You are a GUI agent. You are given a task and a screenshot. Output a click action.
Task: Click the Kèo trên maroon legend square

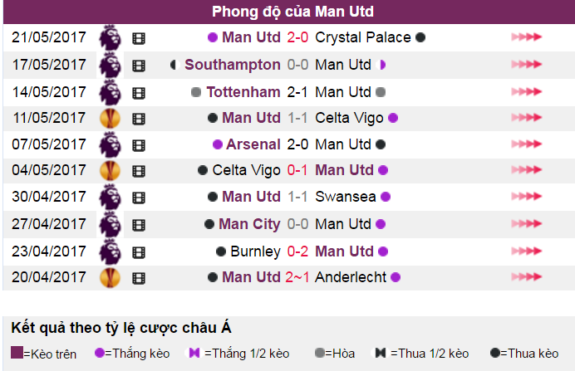[x=17, y=353]
